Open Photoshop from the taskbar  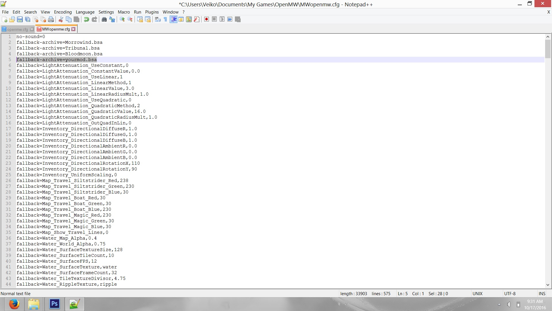54,304
